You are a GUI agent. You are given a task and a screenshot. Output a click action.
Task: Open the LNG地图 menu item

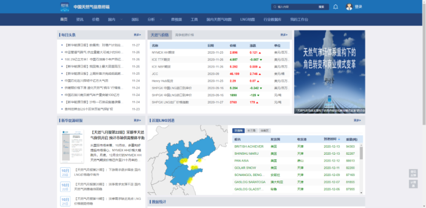(x=248, y=20)
